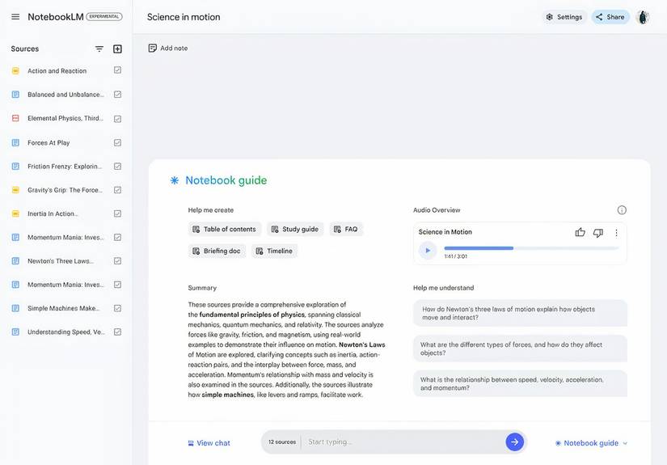Click the Friction Frenzy document icon
Image resolution: width=667 pixels, height=465 pixels.
coord(15,167)
